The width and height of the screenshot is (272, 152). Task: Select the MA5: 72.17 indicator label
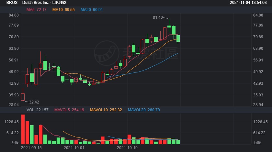[x=36, y=10]
